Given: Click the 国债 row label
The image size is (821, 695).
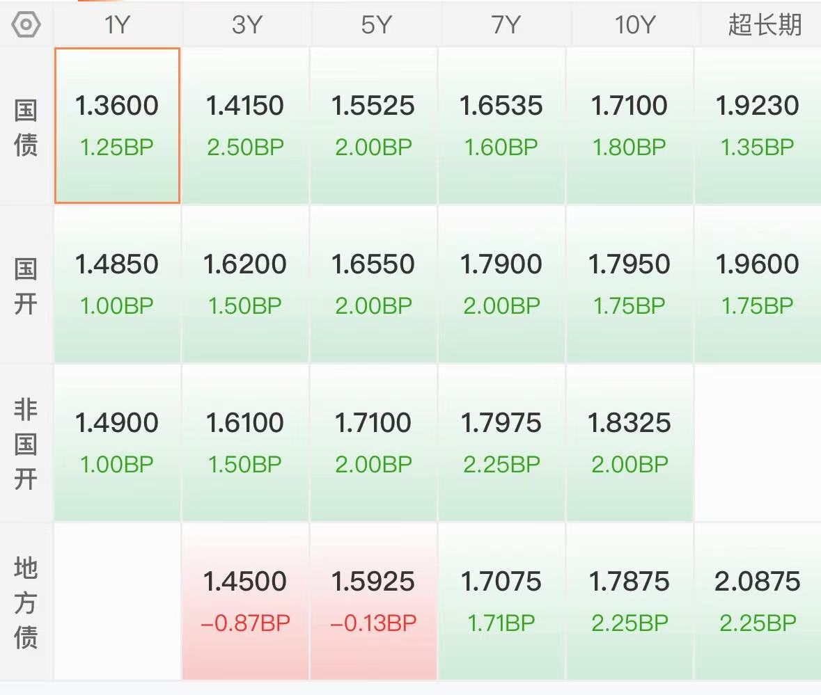Looking at the screenshot, I should pyautogui.click(x=26, y=127).
